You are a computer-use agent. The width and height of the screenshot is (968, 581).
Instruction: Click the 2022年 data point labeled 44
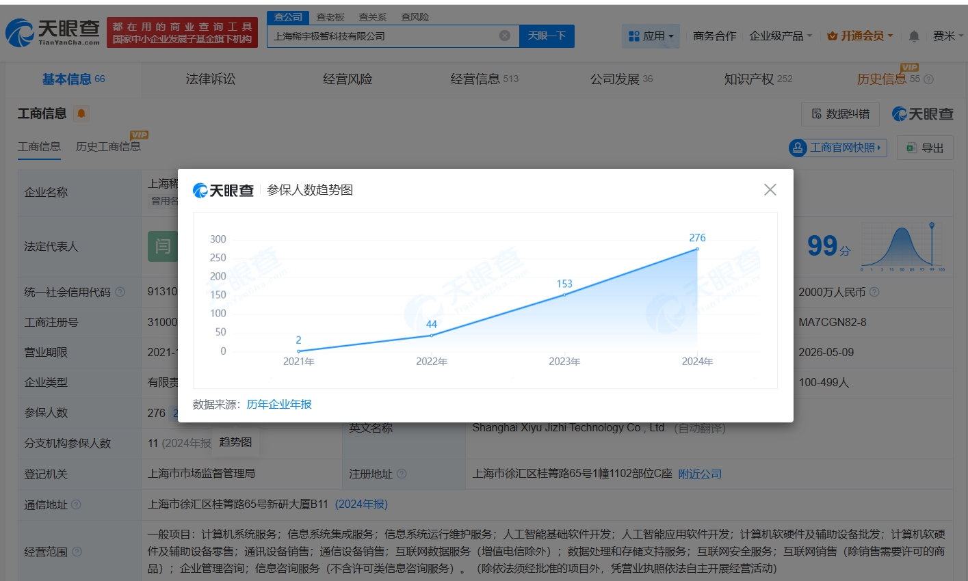432,335
